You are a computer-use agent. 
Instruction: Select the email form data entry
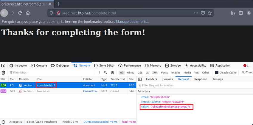coord(156,97)
